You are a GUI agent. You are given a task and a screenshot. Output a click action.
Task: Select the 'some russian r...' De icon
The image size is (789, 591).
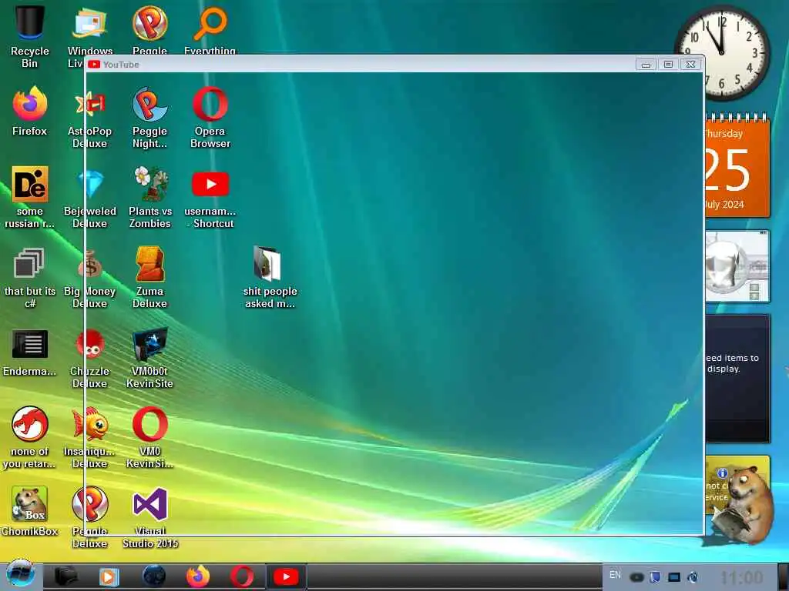tap(30, 184)
